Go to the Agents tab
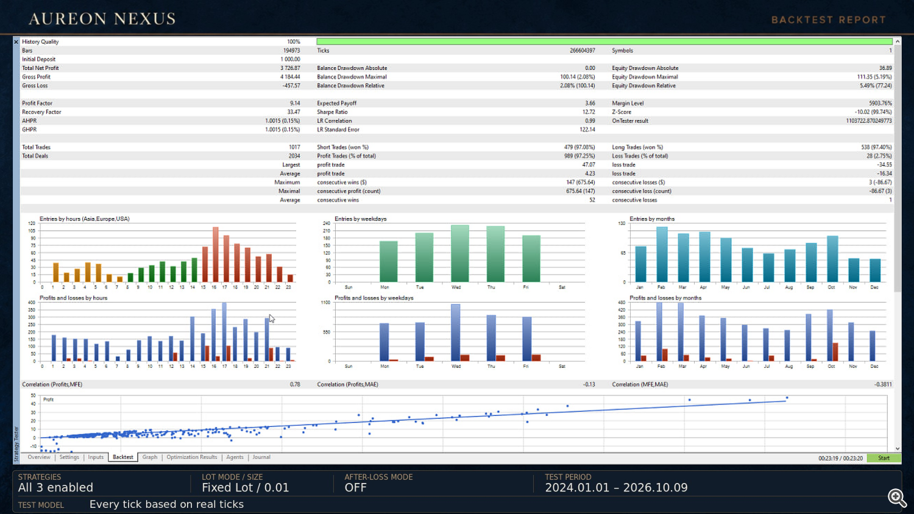The width and height of the screenshot is (914, 514). 235,457
